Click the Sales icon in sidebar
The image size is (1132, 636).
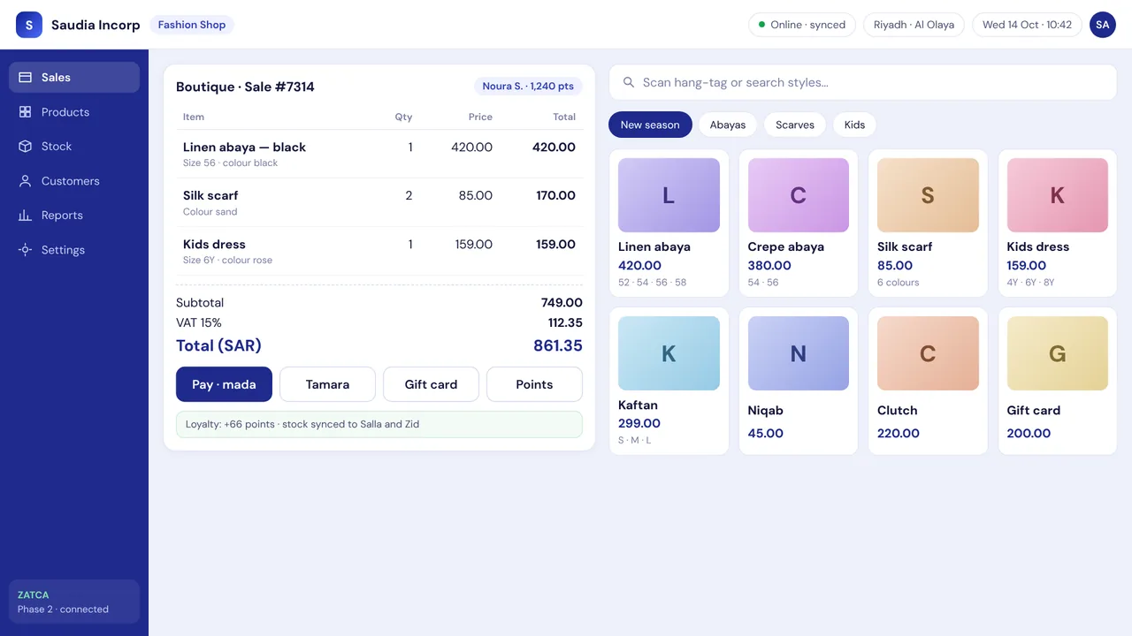coord(25,78)
